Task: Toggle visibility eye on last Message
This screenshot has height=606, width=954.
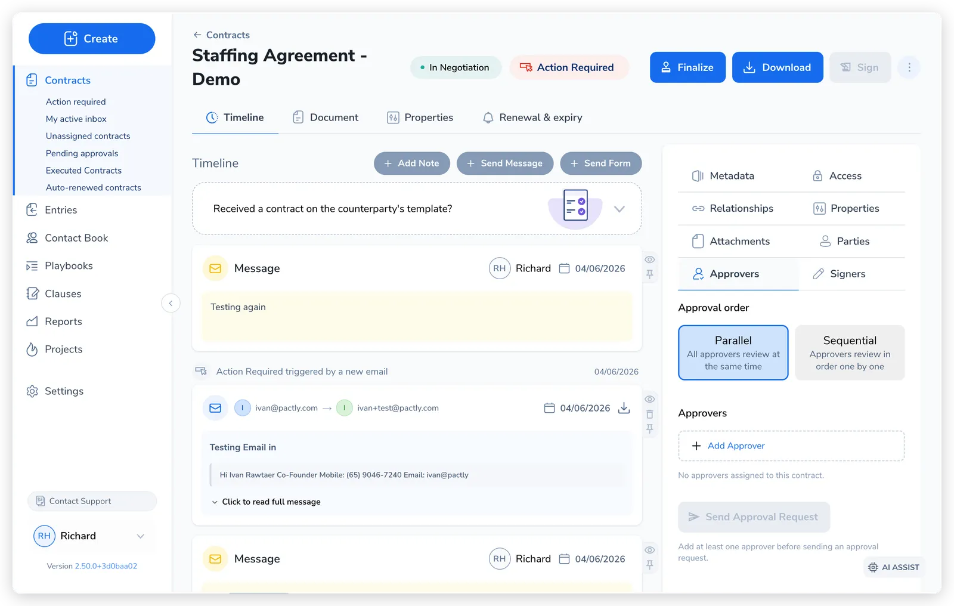Action: (x=650, y=551)
